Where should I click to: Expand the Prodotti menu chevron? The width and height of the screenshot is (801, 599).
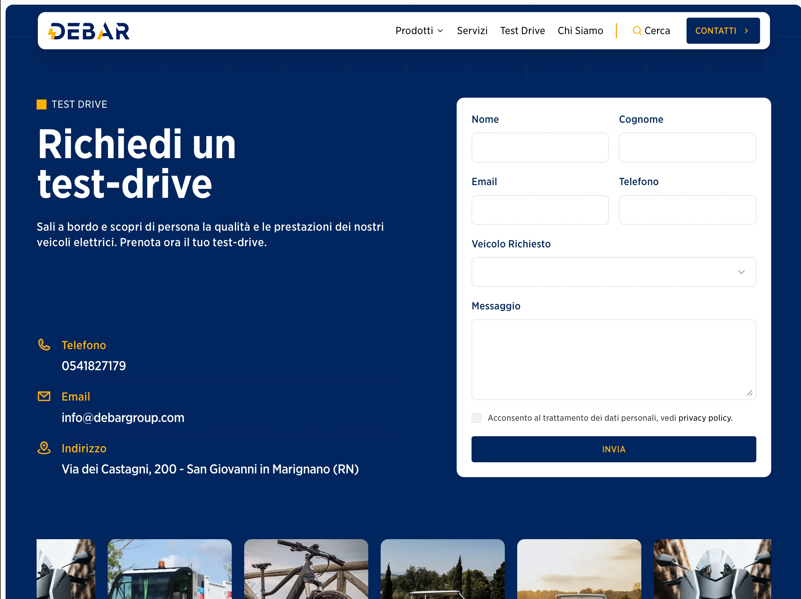pos(440,31)
